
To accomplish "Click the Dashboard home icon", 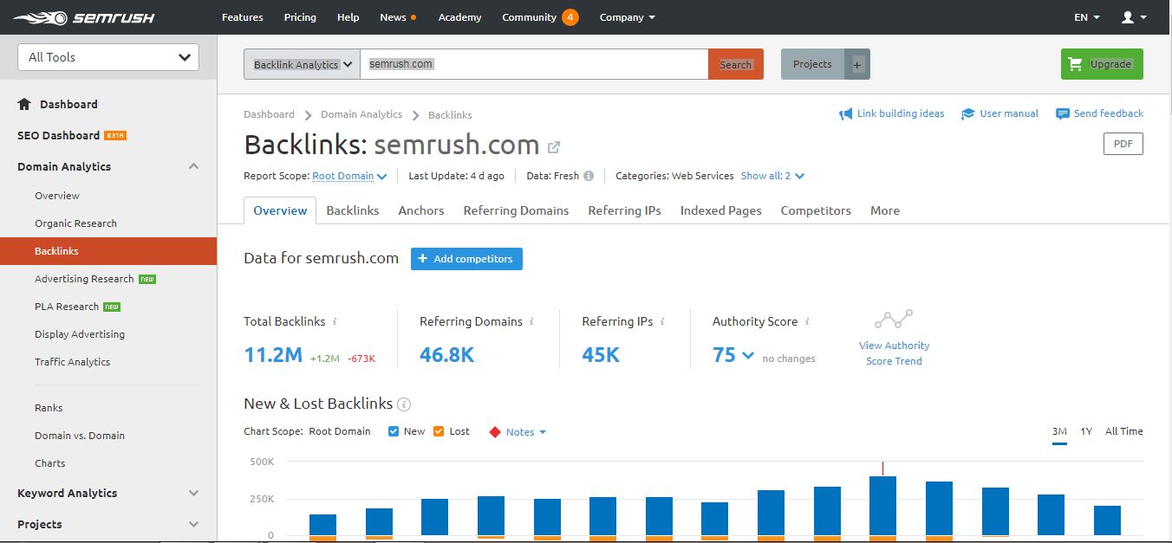I will (24, 104).
